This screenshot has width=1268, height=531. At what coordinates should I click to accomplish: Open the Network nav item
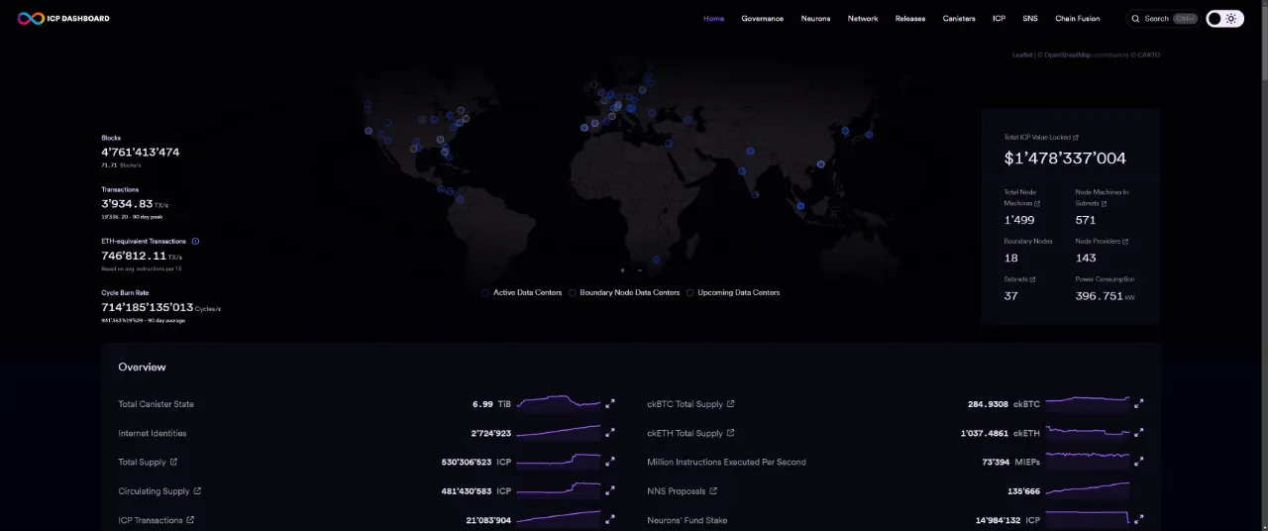[863, 18]
